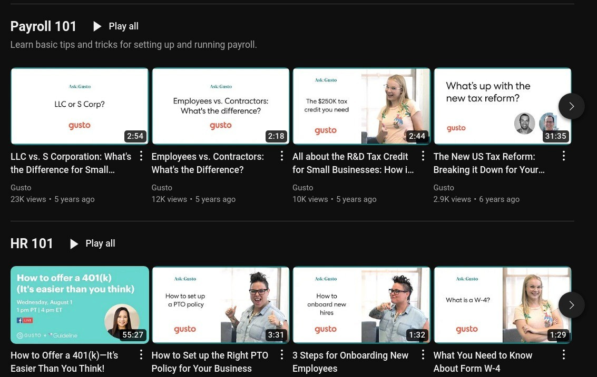Viewport: 597px width, 377px height.
Task: Open Employees vs. Contractors thumbnail
Action: tap(220, 106)
